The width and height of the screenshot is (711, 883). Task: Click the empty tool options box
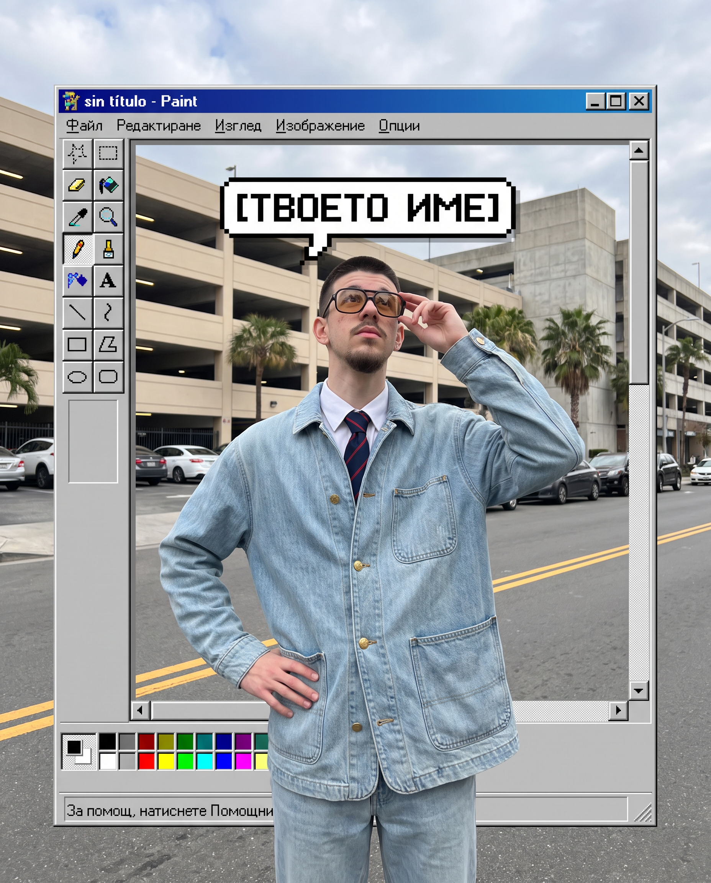tap(93, 442)
